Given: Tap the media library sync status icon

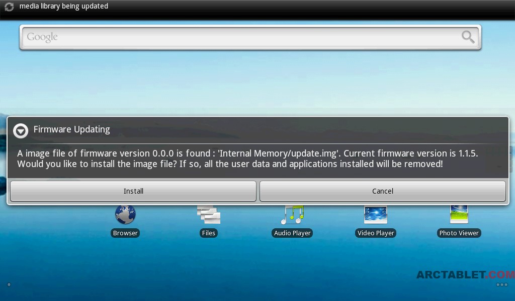Looking at the screenshot, I should [x=9, y=7].
